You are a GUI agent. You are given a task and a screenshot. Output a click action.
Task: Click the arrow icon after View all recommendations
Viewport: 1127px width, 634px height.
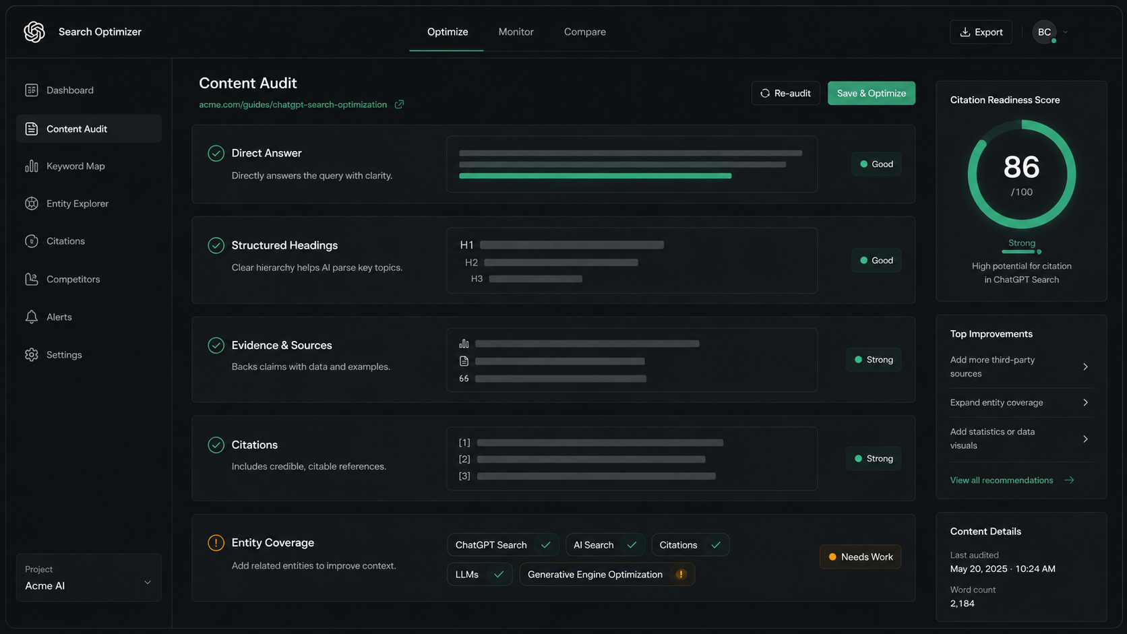(x=1069, y=480)
